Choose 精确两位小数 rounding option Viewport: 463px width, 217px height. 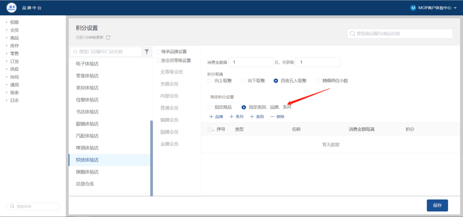pos(317,81)
